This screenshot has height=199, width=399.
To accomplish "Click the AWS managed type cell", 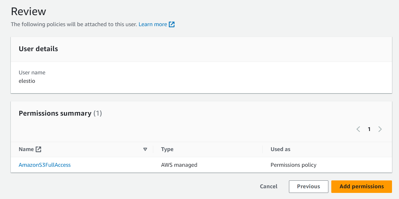I will point(179,165).
